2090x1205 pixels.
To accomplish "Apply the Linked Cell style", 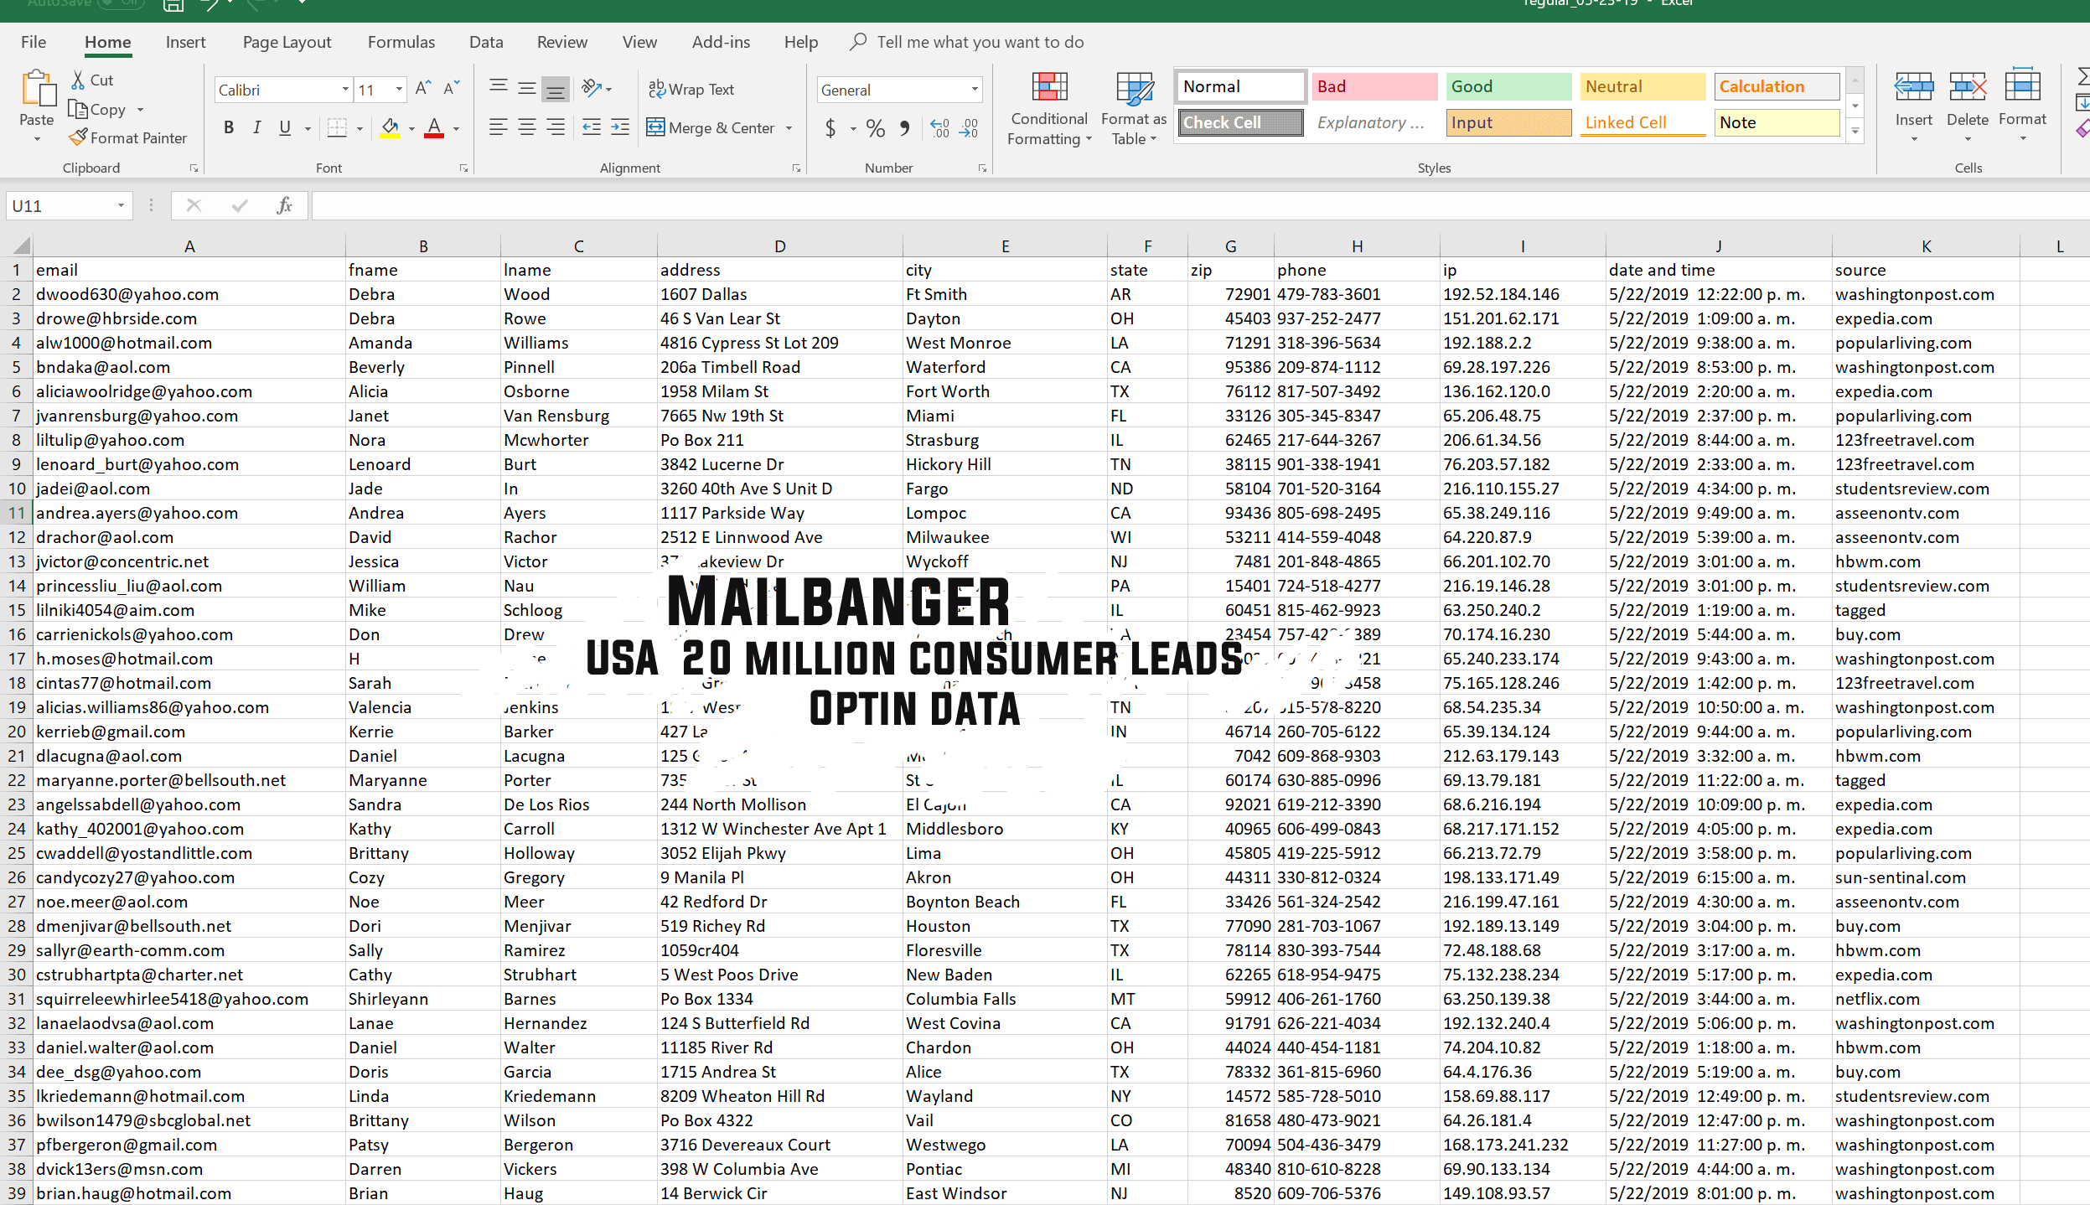I will coord(1643,122).
